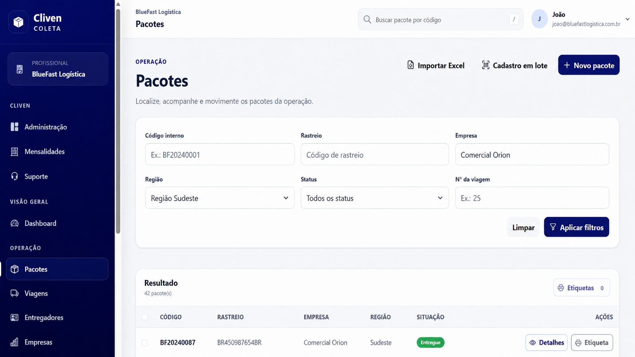The width and height of the screenshot is (635, 357).
Task: Click the printer icon in Etiqueta for BF20240087
Action: 578,343
